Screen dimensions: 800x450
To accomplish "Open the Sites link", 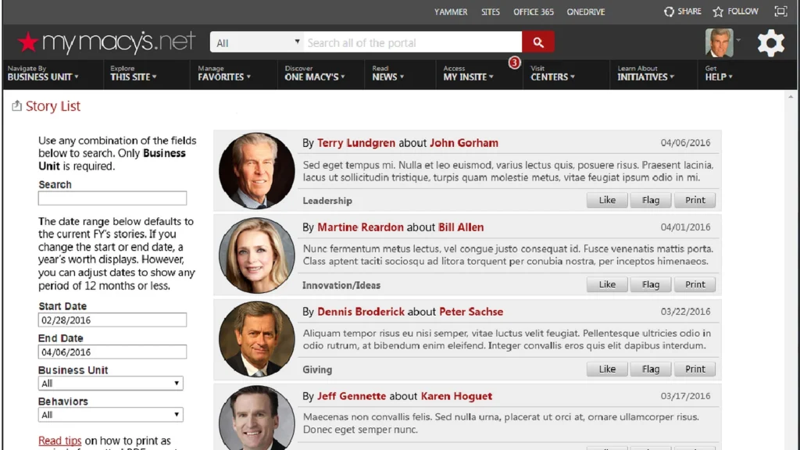I will coord(491,12).
